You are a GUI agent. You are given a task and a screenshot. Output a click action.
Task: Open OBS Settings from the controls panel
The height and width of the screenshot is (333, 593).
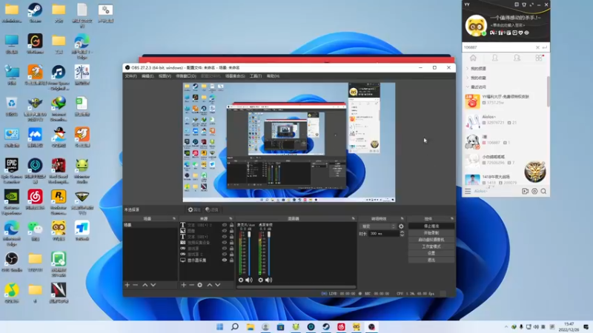tap(431, 253)
